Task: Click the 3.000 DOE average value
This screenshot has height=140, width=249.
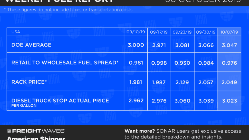Action: [136, 45]
